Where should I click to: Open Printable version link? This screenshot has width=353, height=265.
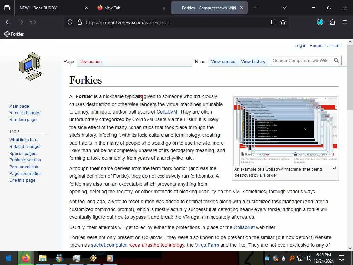tap(25, 160)
